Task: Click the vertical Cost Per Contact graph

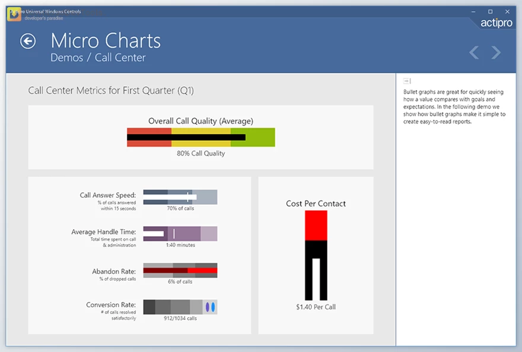Action: (316, 255)
